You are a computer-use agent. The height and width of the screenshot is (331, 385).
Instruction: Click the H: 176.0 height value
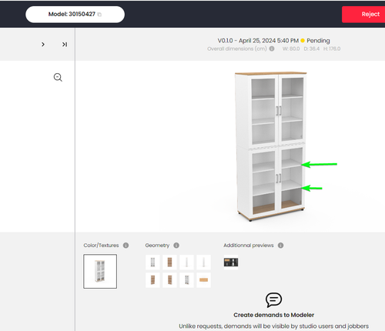332,48
